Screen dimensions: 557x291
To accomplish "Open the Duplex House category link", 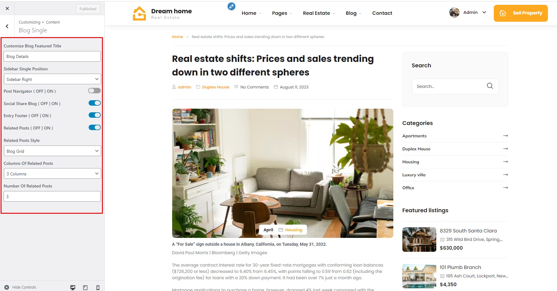I will (416, 149).
